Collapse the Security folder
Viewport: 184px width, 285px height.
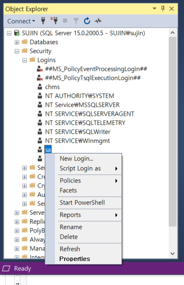click(x=17, y=51)
